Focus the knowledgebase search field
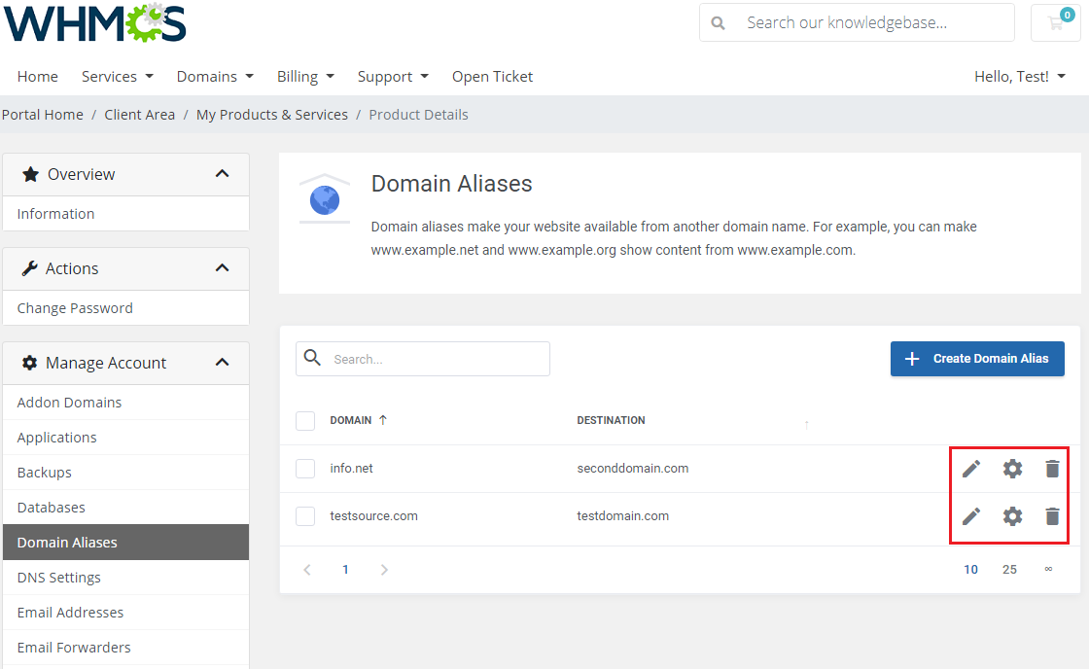1089x669 pixels. tap(857, 22)
